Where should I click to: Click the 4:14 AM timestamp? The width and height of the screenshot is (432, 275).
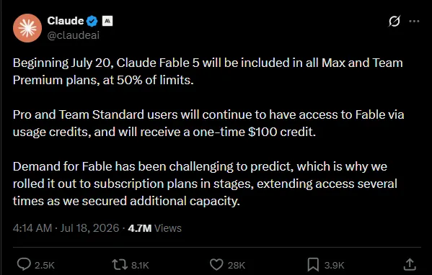click(32, 228)
